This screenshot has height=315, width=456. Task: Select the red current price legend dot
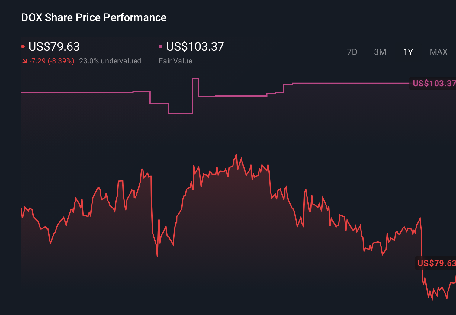tap(23, 46)
